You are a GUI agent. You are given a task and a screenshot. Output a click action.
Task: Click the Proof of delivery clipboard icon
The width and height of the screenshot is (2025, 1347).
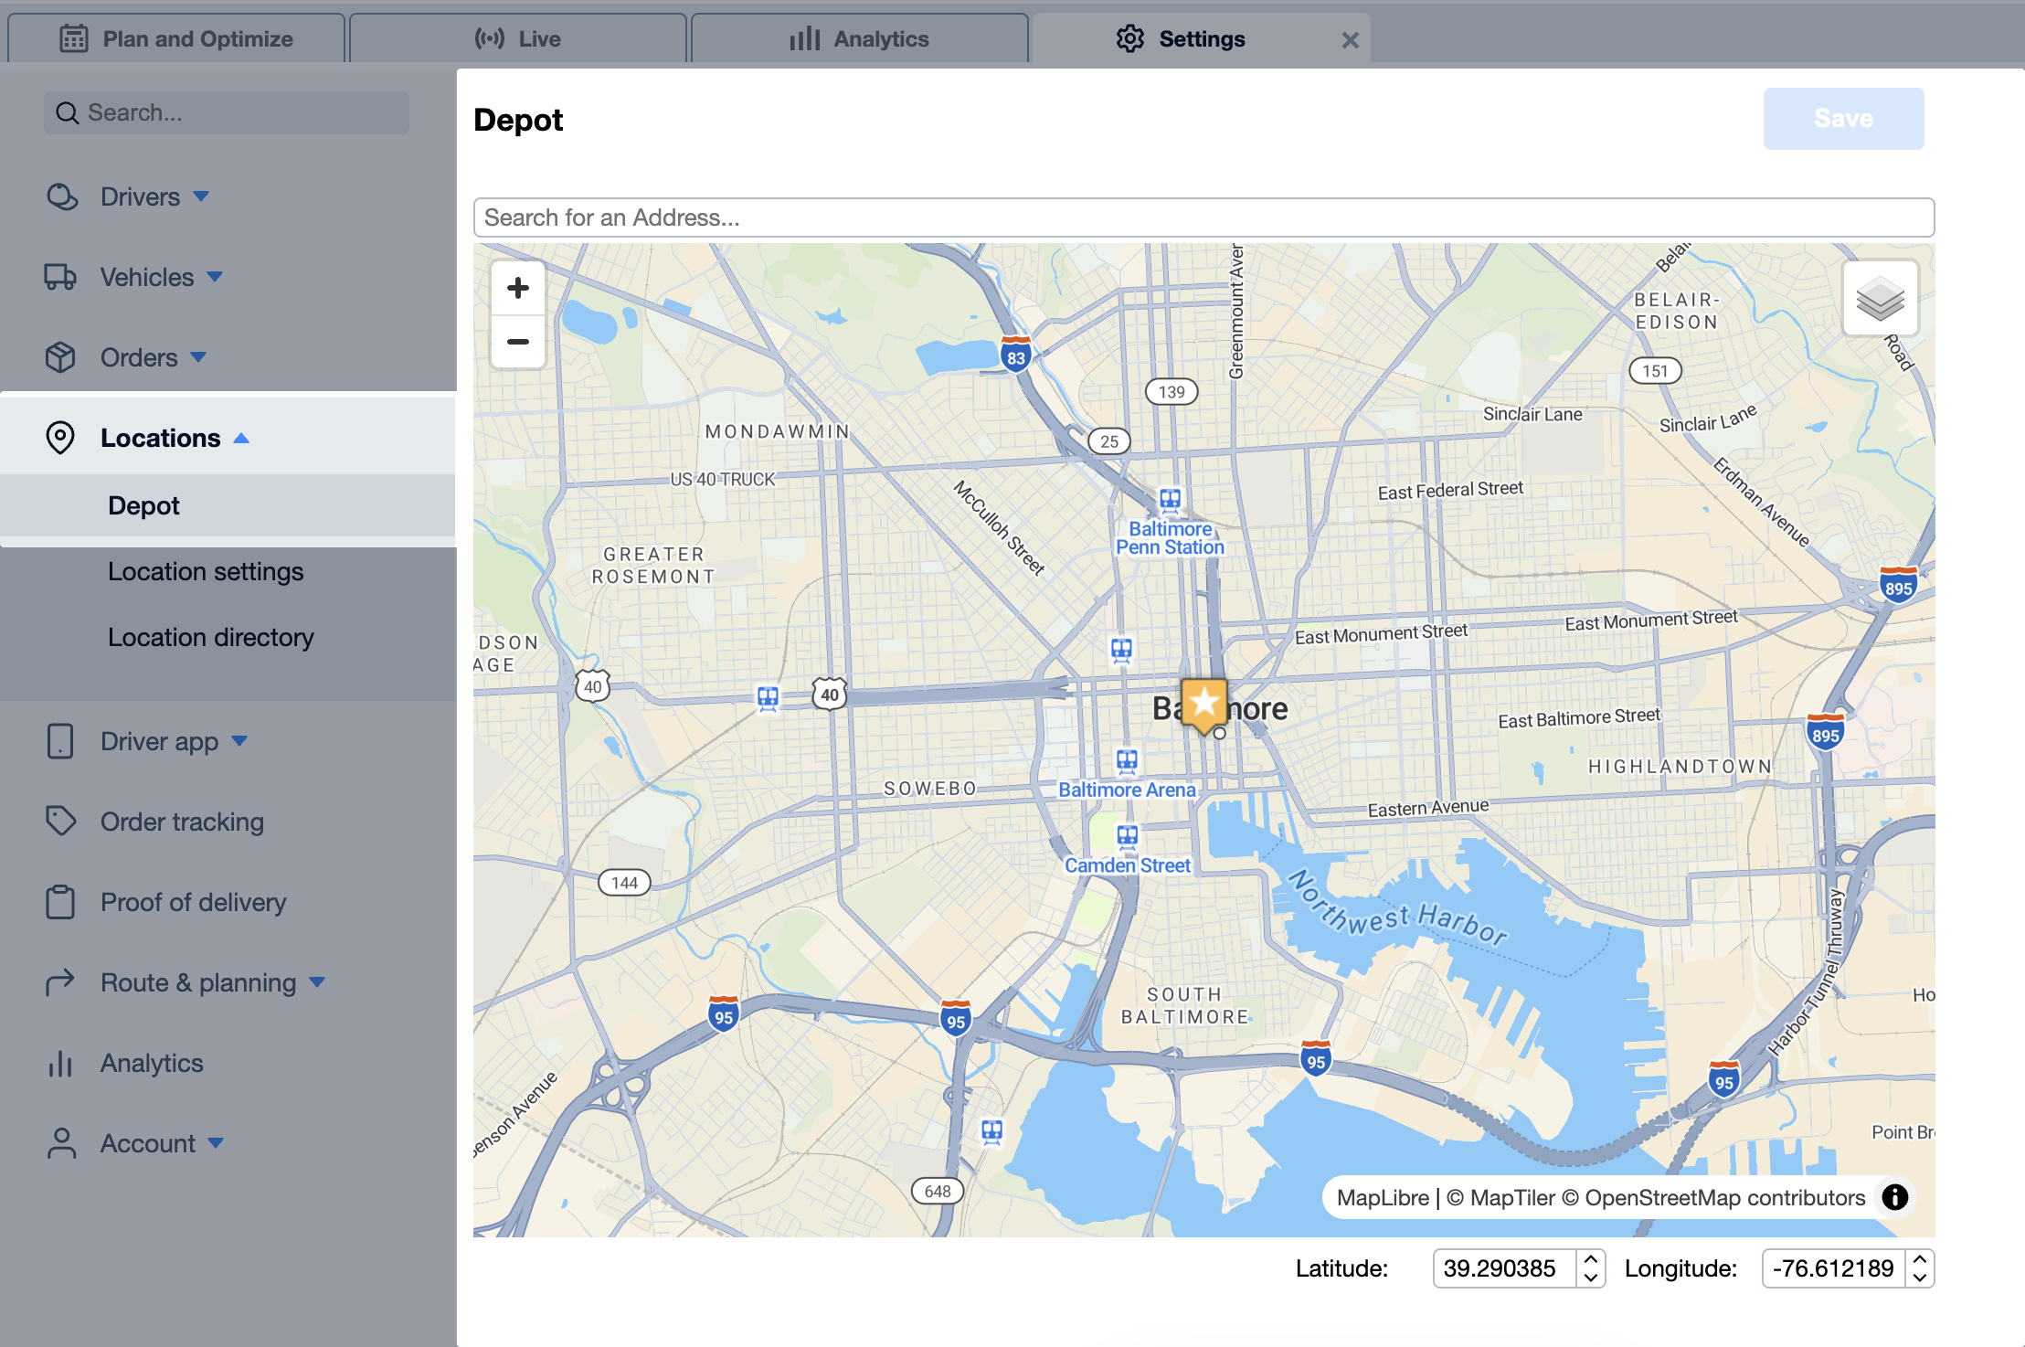click(60, 902)
